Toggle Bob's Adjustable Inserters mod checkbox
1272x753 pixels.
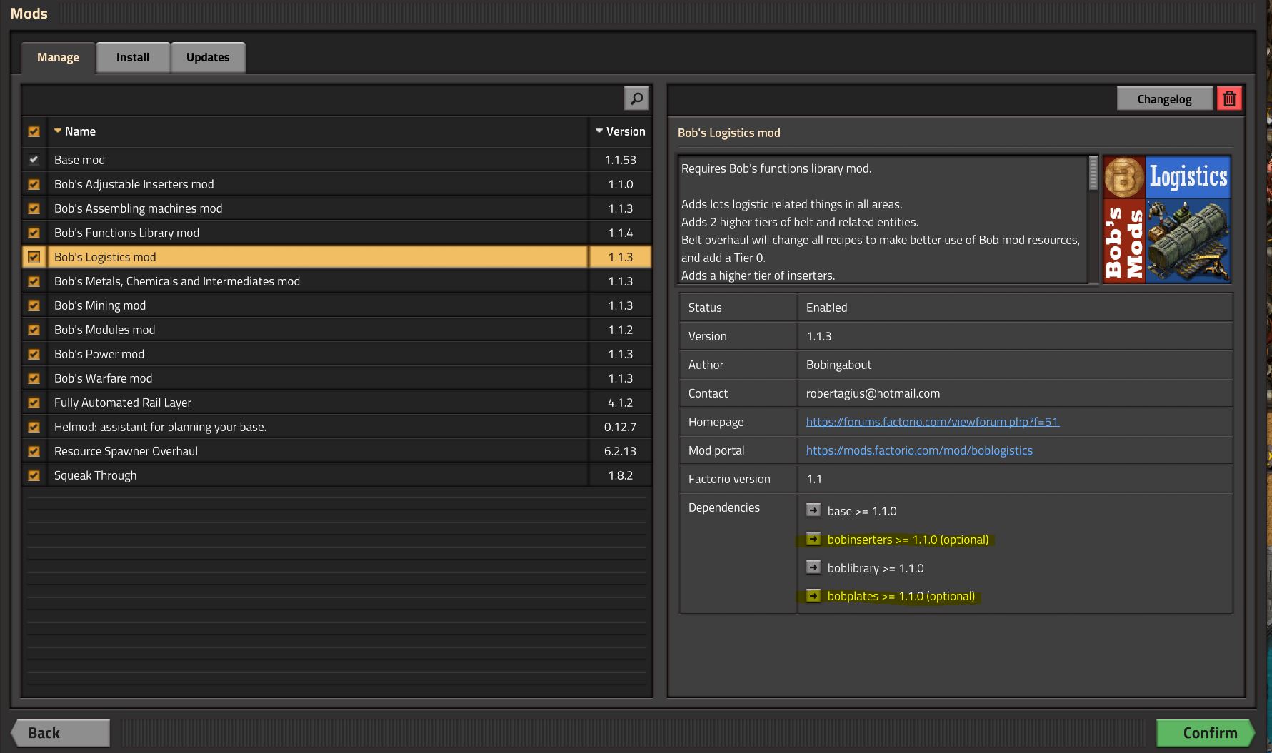pos(34,184)
